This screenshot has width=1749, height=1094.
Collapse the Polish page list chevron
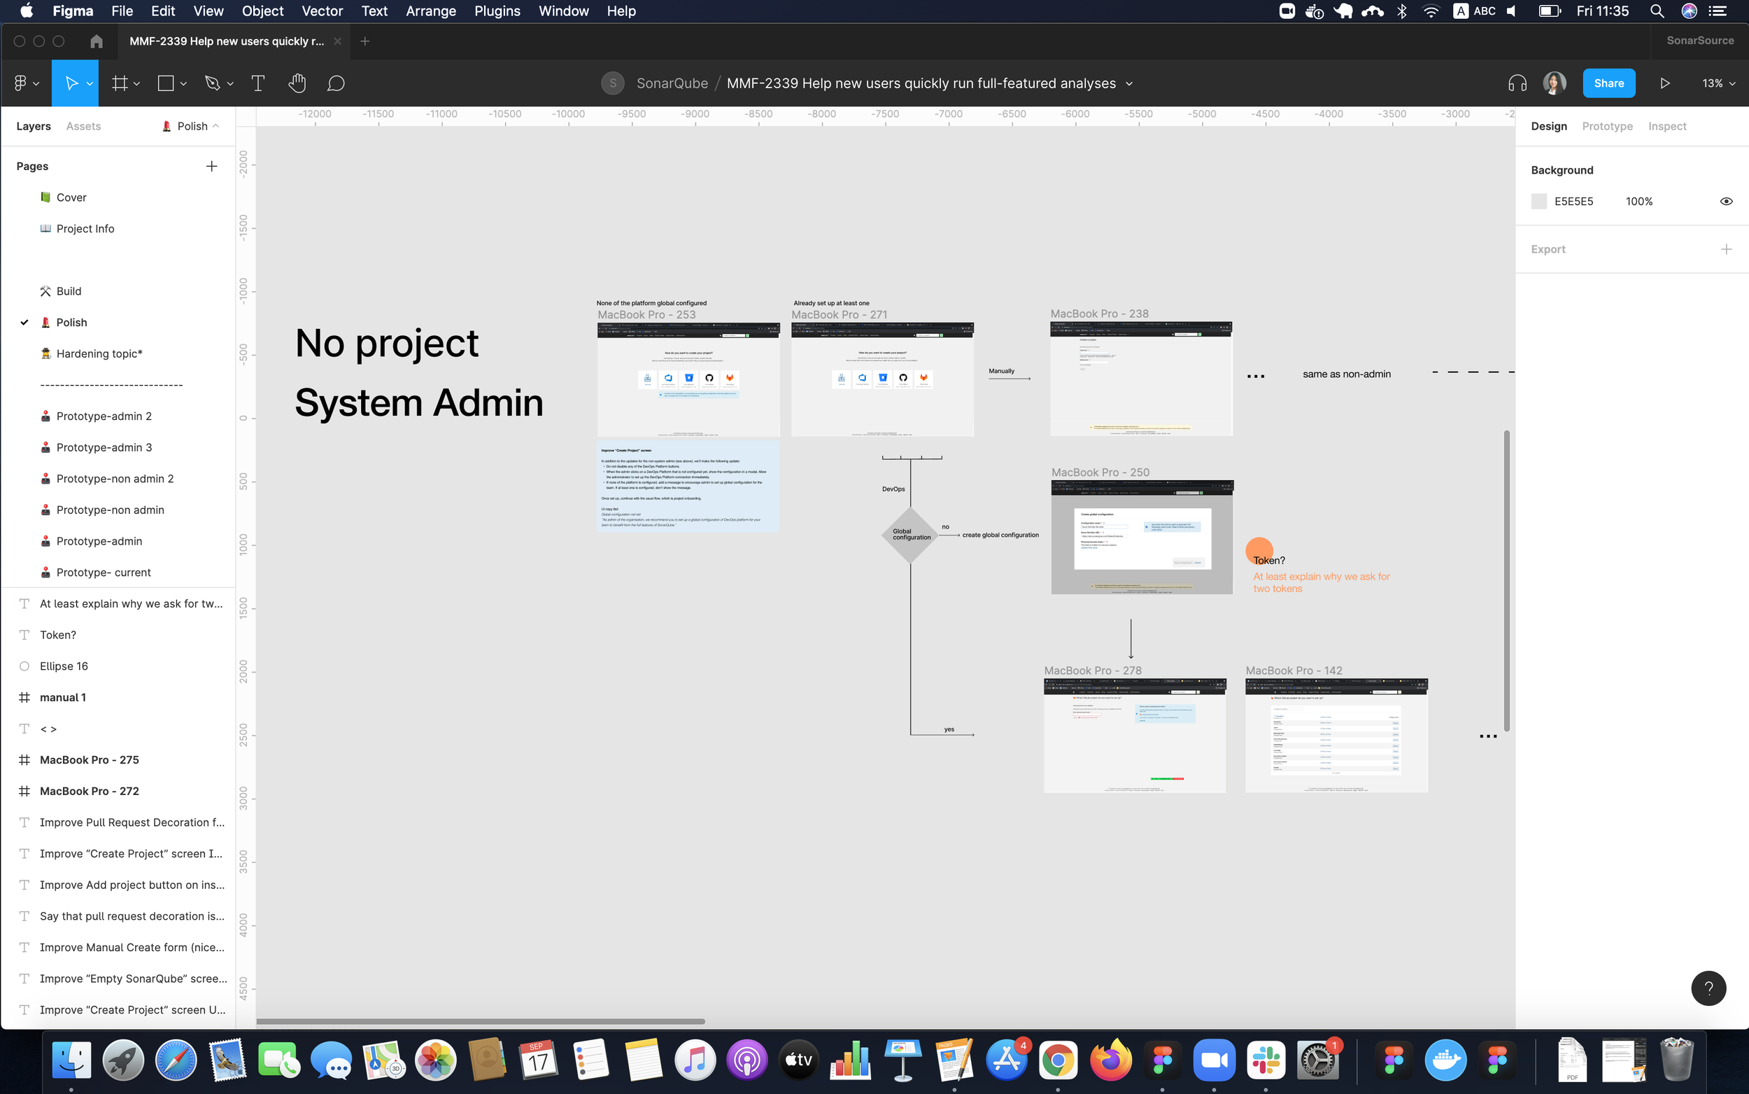pos(215,126)
